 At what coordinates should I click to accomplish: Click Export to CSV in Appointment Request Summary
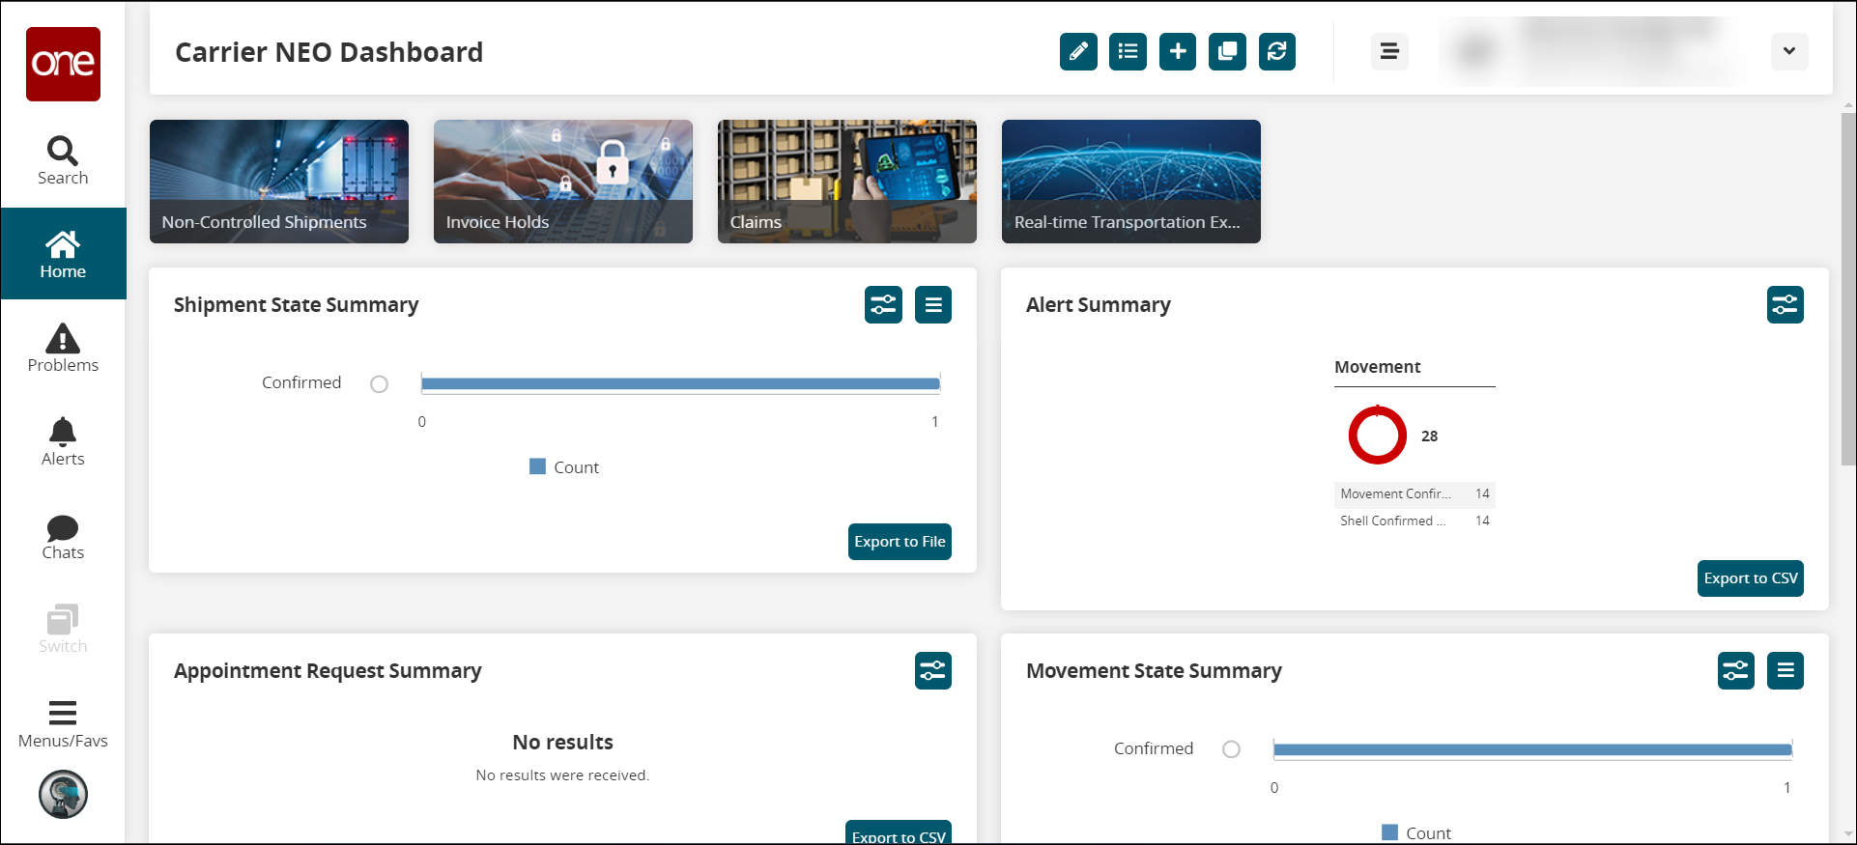[899, 833]
